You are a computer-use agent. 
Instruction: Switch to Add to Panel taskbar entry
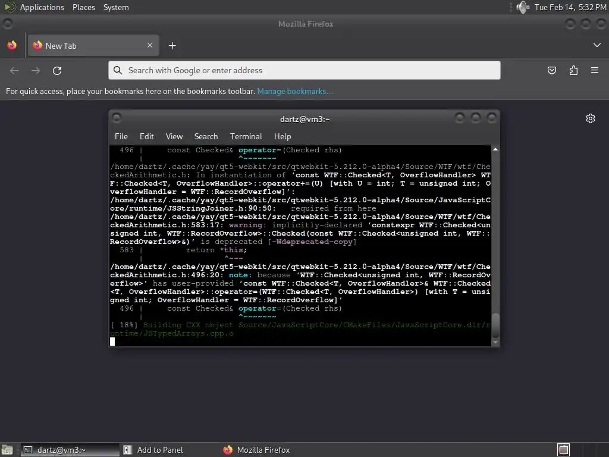(x=153, y=450)
